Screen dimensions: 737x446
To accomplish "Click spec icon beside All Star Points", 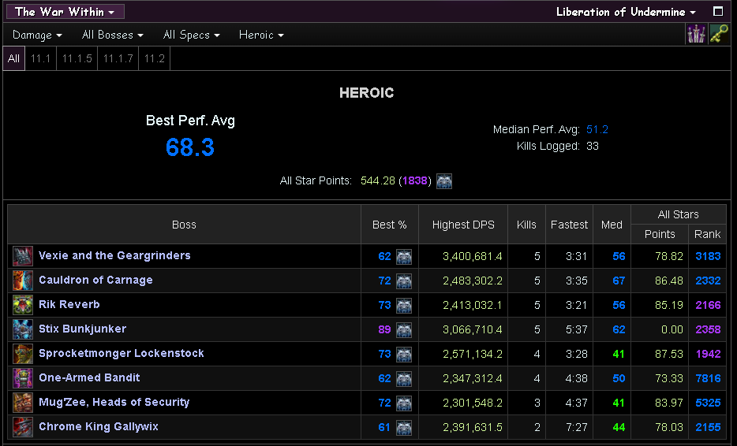I will (444, 180).
